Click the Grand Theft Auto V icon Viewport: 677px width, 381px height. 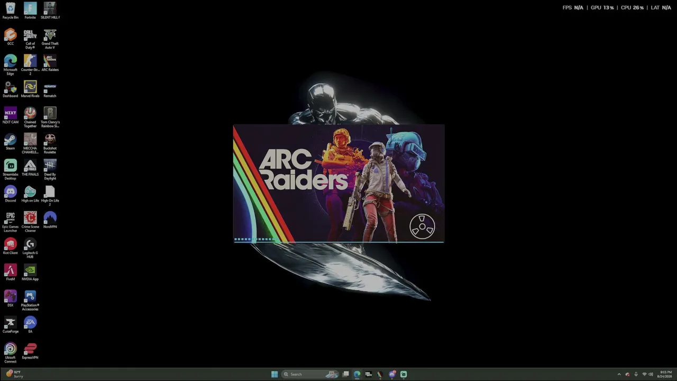click(x=50, y=39)
